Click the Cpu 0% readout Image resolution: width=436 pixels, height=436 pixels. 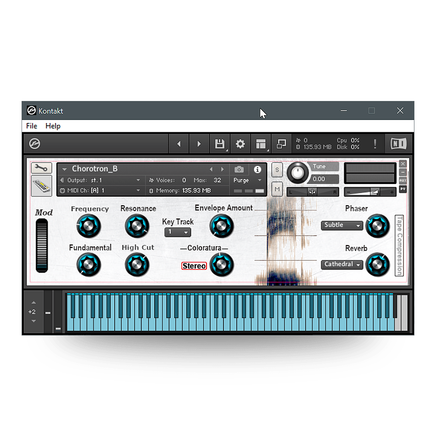[348, 140]
